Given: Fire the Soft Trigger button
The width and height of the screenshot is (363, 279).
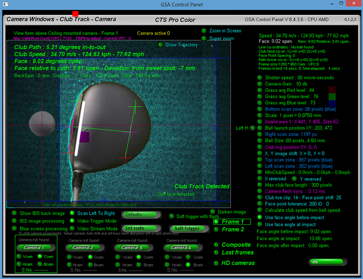Looking at the screenshot, I should coord(189,229).
